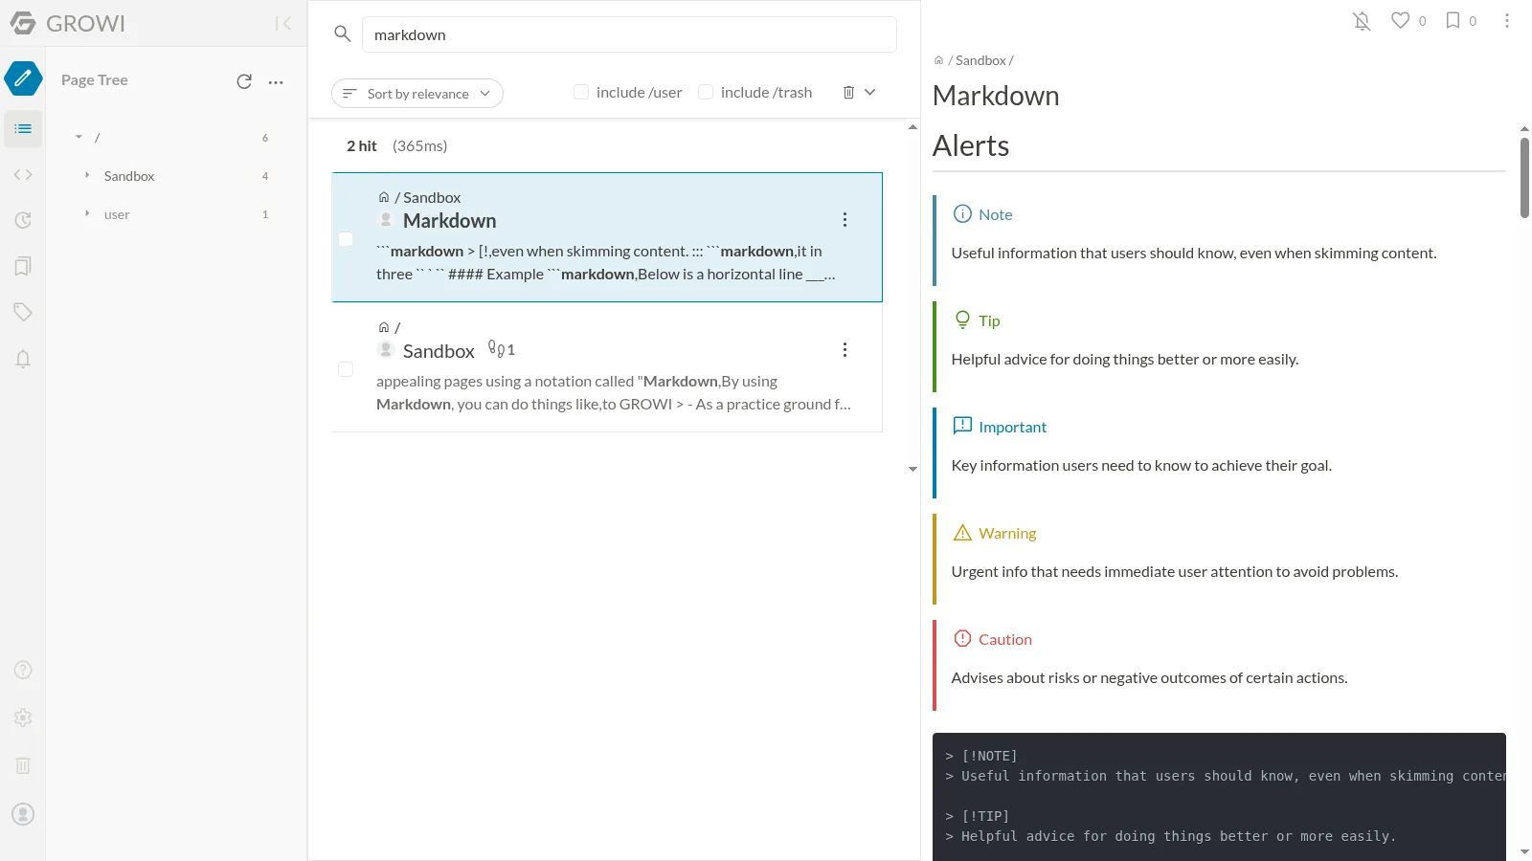
Task: Open the Page Tree sidebar tab
Action: [x=23, y=128]
